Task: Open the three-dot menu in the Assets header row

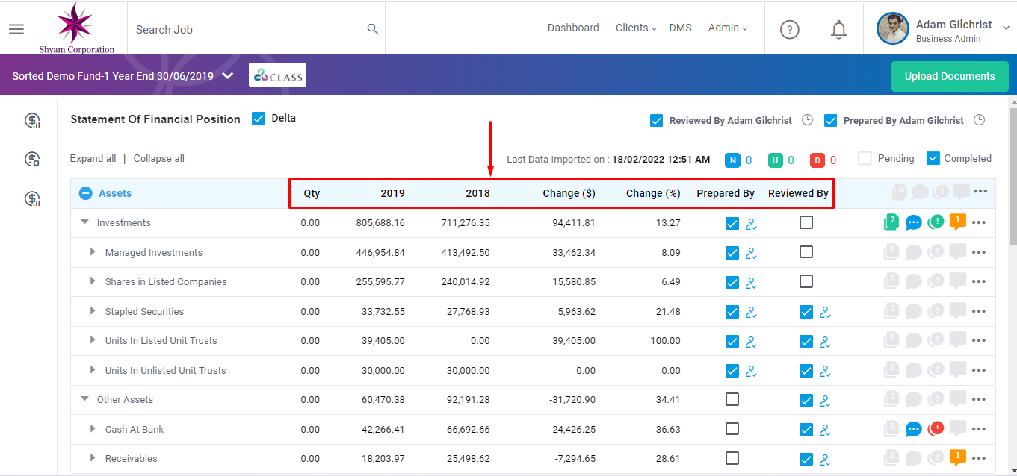Action: [x=980, y=192]
